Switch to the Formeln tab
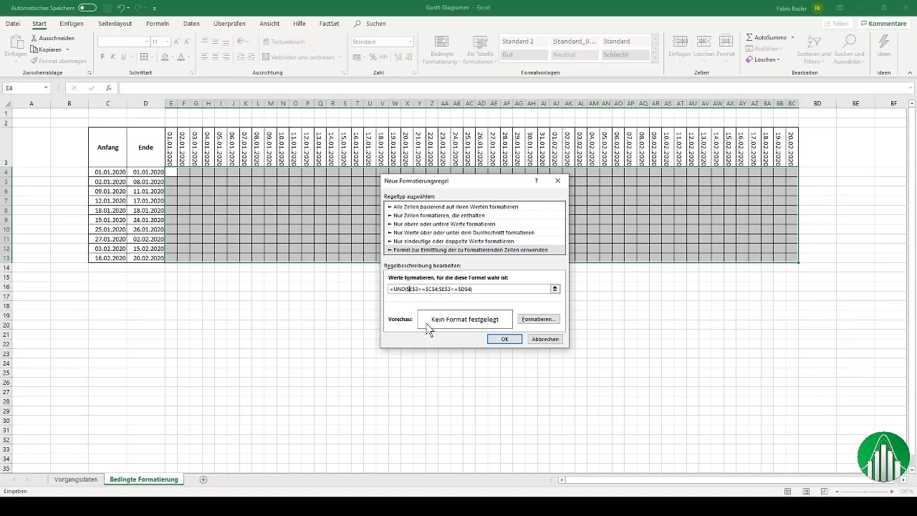This screenshot has width=917, height=516. [x=158, y=24]
